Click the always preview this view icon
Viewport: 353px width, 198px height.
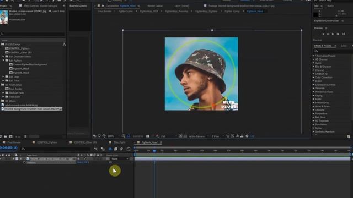(x=94, y=136)
